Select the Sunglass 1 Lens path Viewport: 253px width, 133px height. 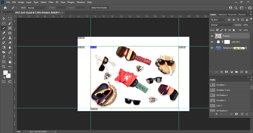pos(223,90)
